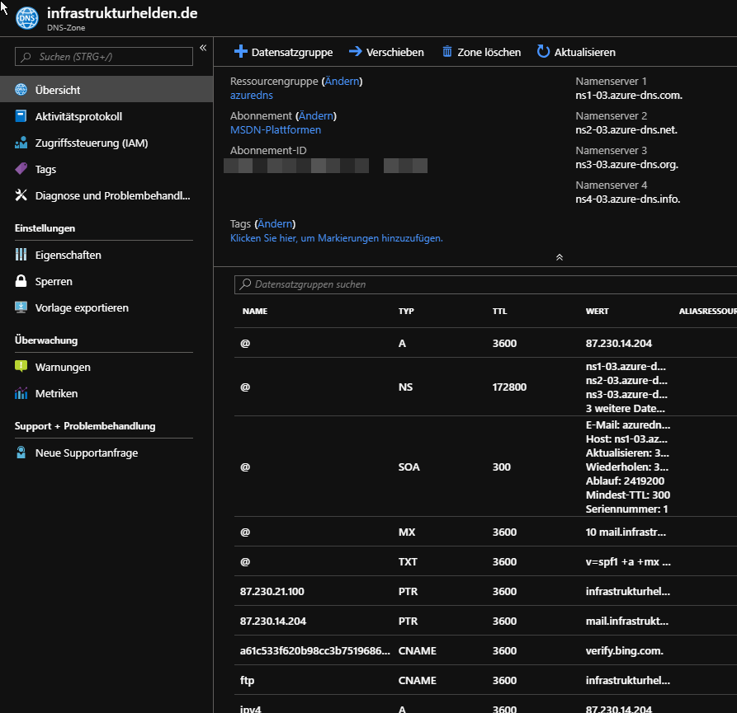Sort by the TTL column header

pos(499,311)
